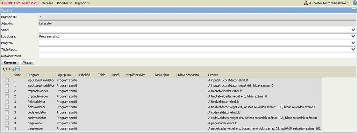Image resolution: width=358 pixels, height=133 pixels.
Task: Sort by the Naplósorszám column header
Action: 139,75
